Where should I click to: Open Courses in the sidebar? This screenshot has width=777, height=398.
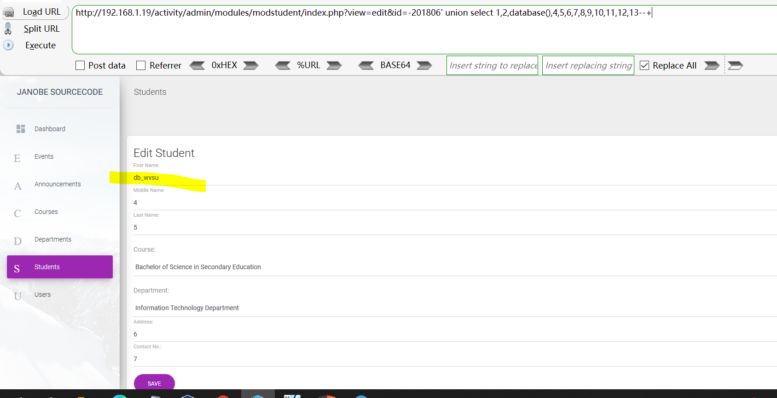(46, 212)
